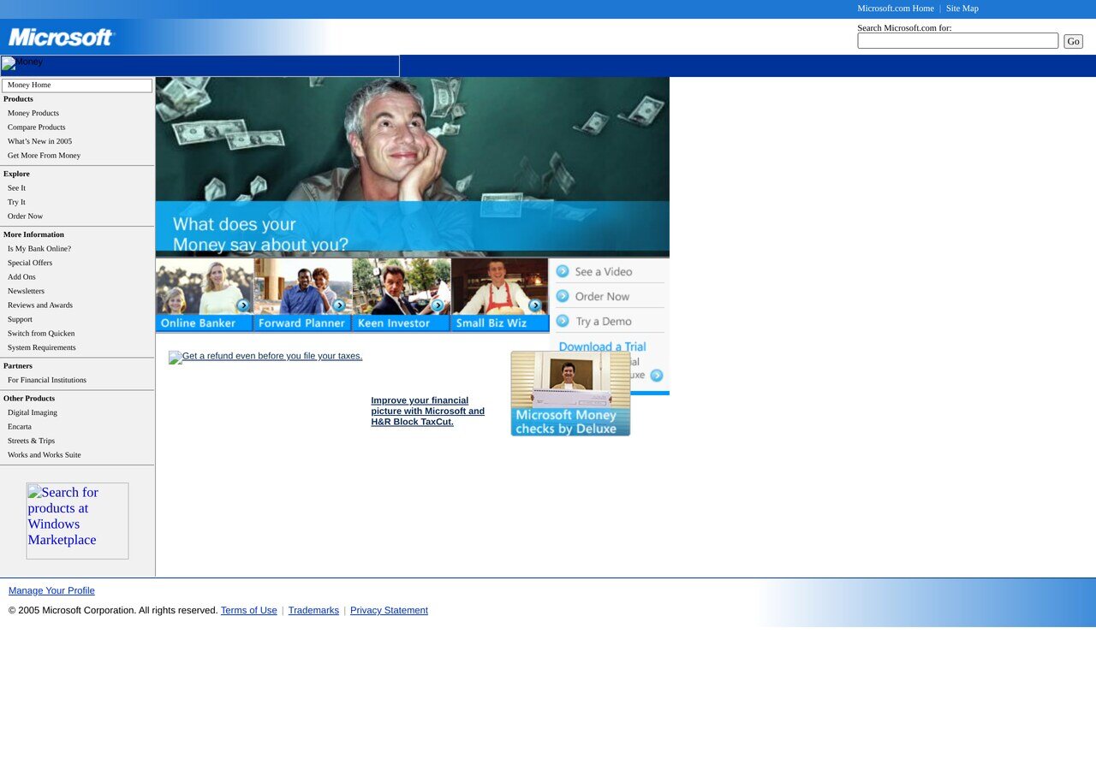Image resolution: width=1096 pixels, height=770 pixels.
Task: Open the Microsoft Money checks by Deluxe image
Action: [x=570, y=394]
